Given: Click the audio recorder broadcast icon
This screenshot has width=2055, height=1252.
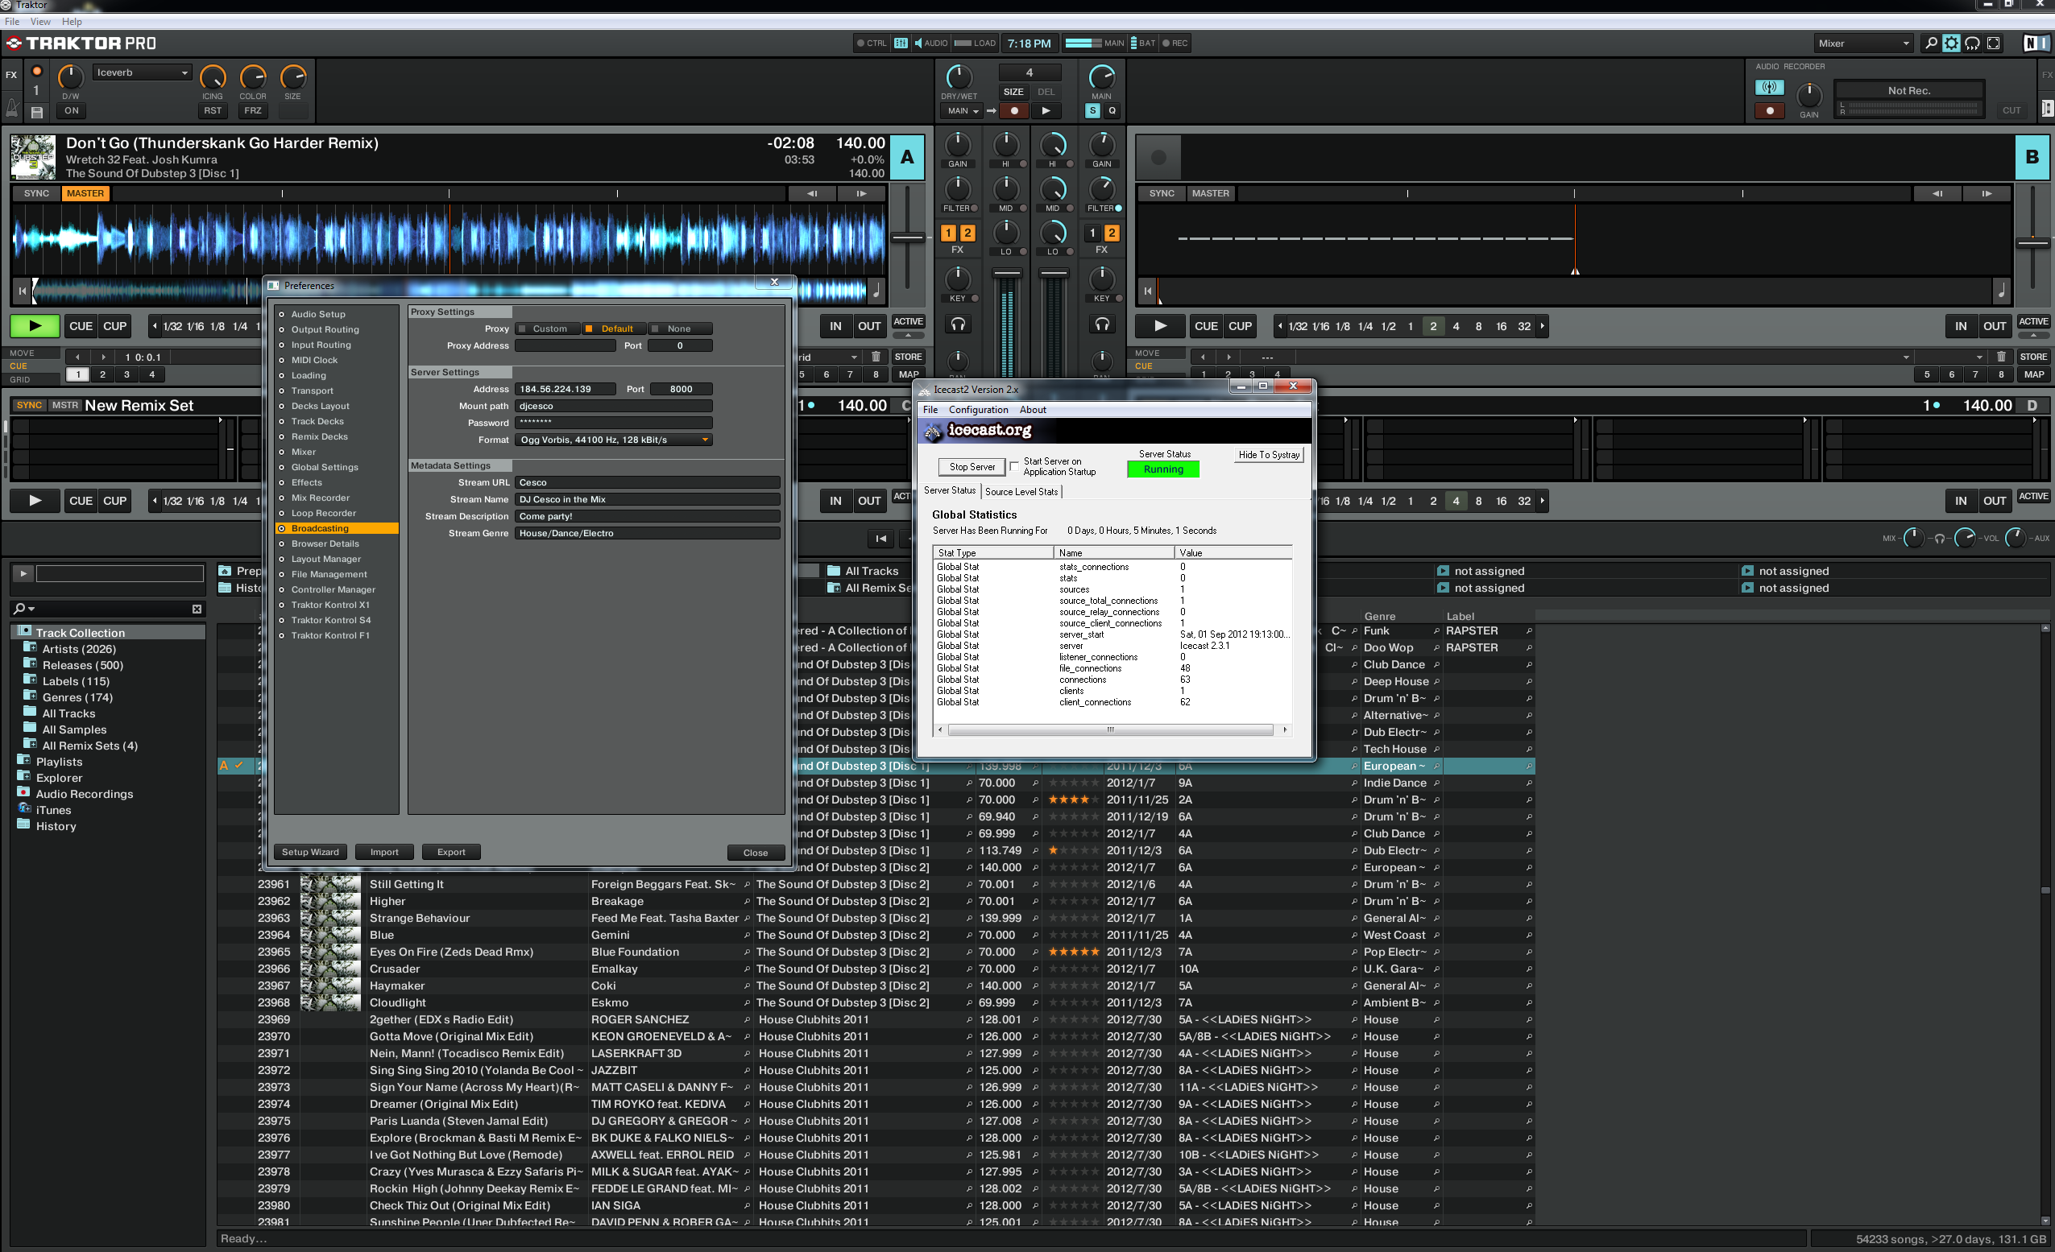Looking at the screenshot, I should 1769,88.
